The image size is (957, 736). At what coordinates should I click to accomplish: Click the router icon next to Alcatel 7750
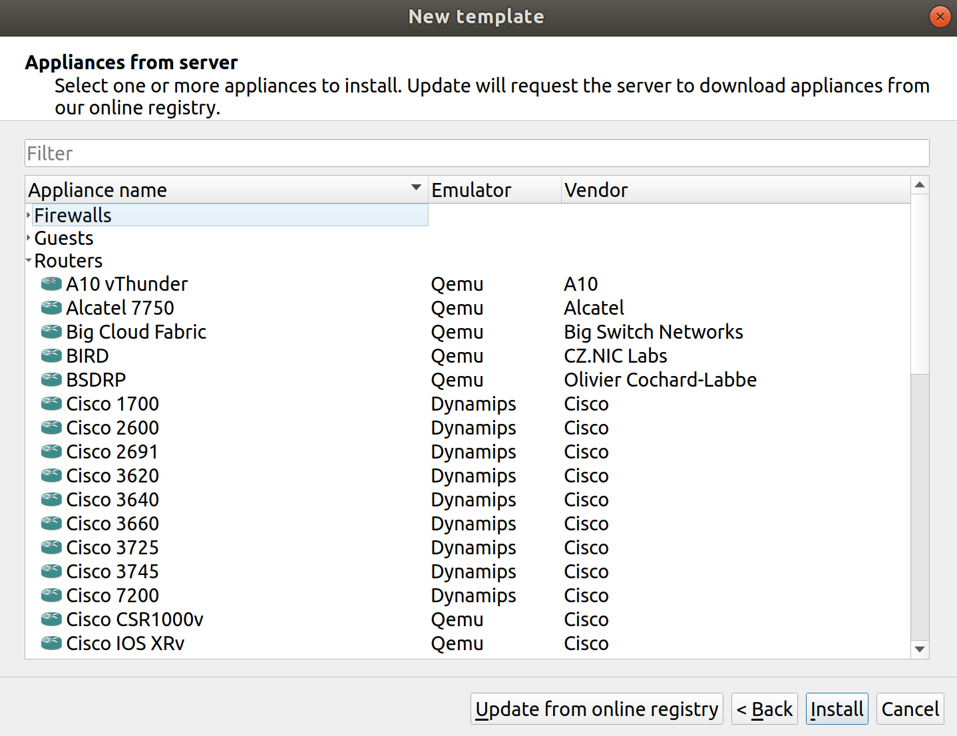coord(51,307)
